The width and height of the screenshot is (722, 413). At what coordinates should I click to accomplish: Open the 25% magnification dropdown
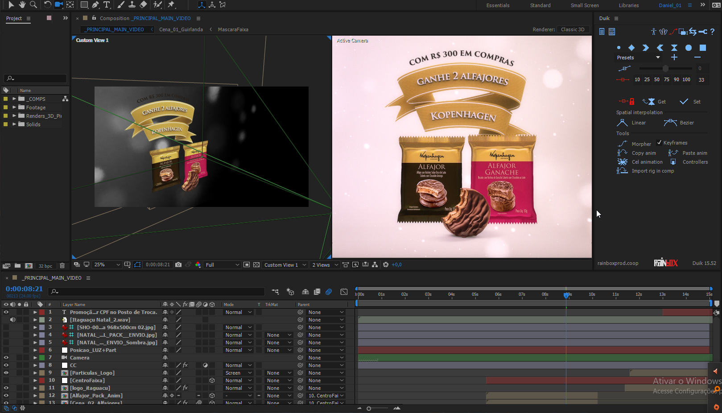pos(107,264)
